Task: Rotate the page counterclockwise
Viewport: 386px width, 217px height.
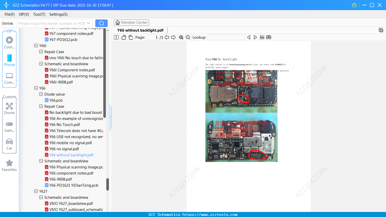Action: point(124,37)
